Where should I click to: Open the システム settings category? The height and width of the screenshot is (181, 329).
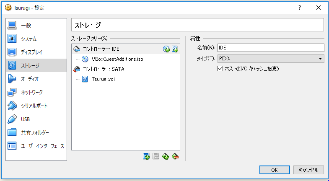[x=36, y=39]
